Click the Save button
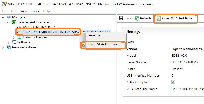The width and height of the screenshot is (204, 104). pos(125,18)
